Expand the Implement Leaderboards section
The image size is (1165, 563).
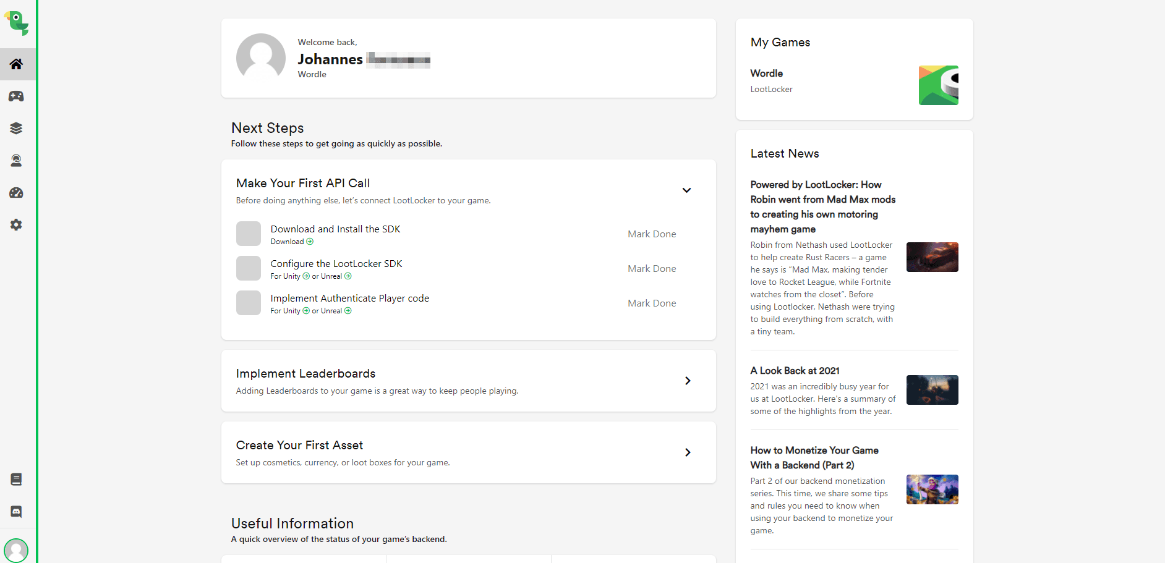pos(688,381)
